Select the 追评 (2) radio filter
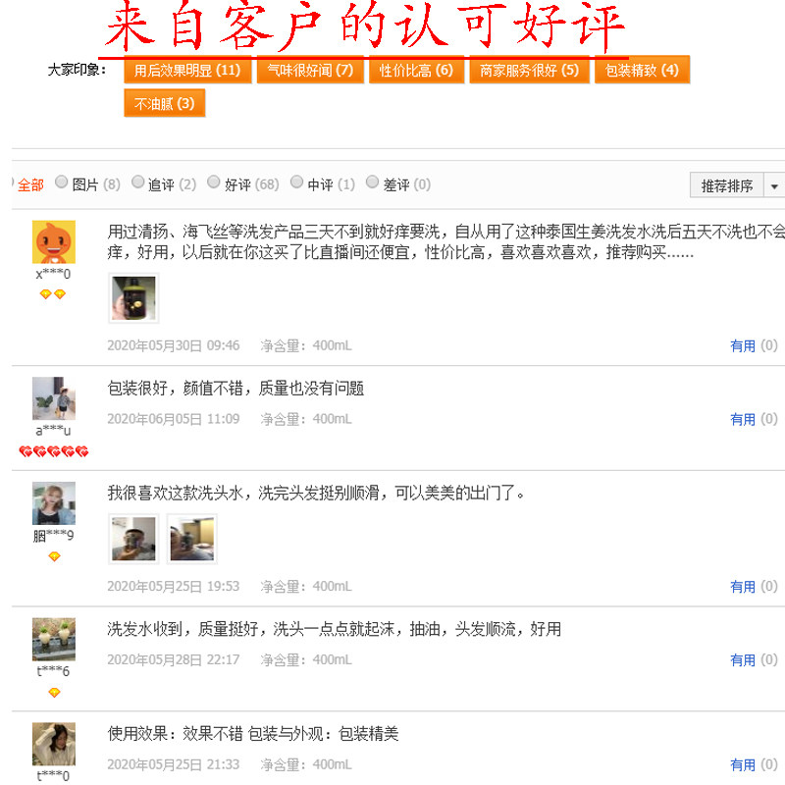Image resolution: width=785 pixels, height=785 pixels. [137, 182]
